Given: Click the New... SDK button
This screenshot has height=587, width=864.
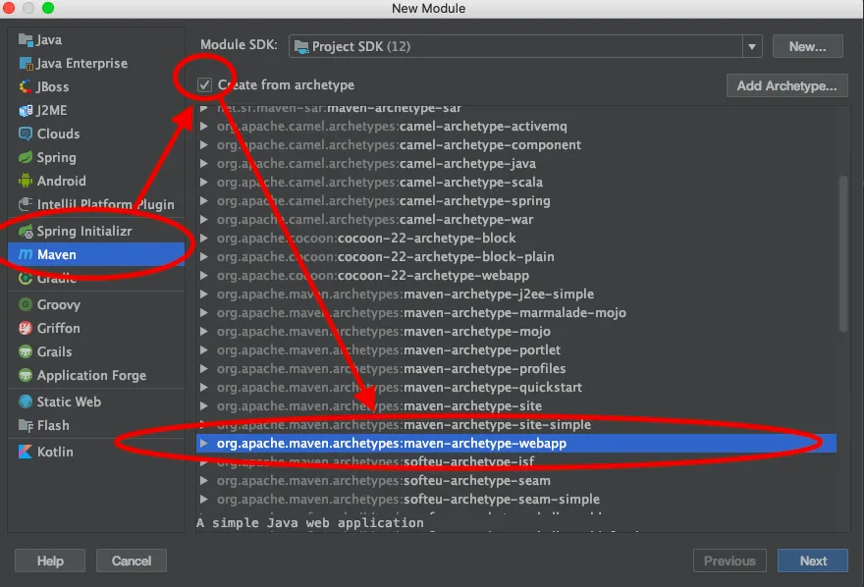Looking at the screenshot, I should pos(807,47).
